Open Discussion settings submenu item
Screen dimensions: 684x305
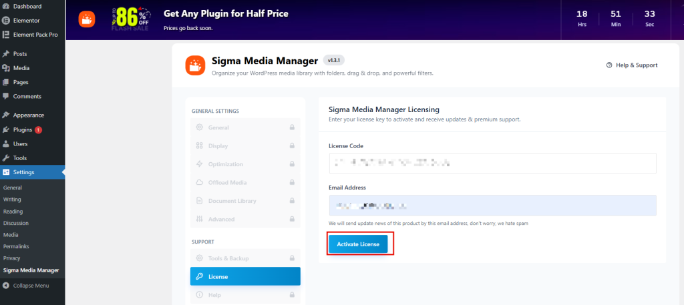[16, 223]
